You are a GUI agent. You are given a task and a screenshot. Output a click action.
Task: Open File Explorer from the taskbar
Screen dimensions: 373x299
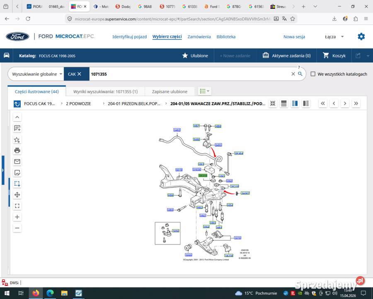(x=64, y=293)
